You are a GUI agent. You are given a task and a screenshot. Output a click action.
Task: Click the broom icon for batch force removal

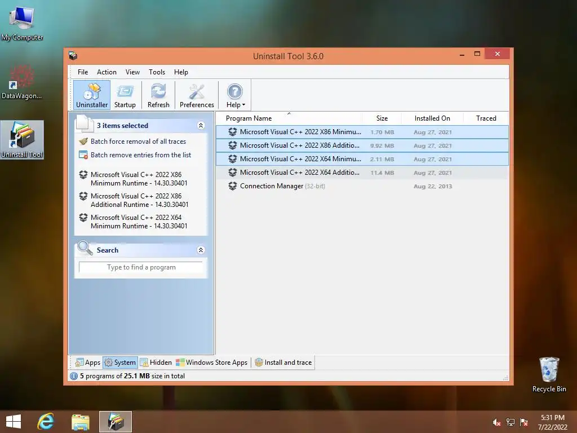point(83,142)
